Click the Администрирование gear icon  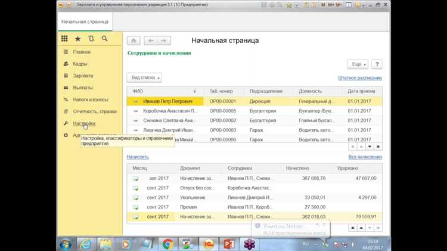click(66, 135)
